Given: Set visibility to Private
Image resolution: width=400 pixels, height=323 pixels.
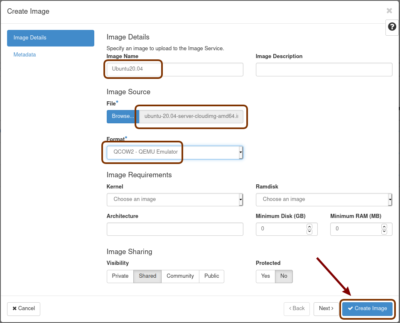Looking at the screenshot, I should [120, 276].
